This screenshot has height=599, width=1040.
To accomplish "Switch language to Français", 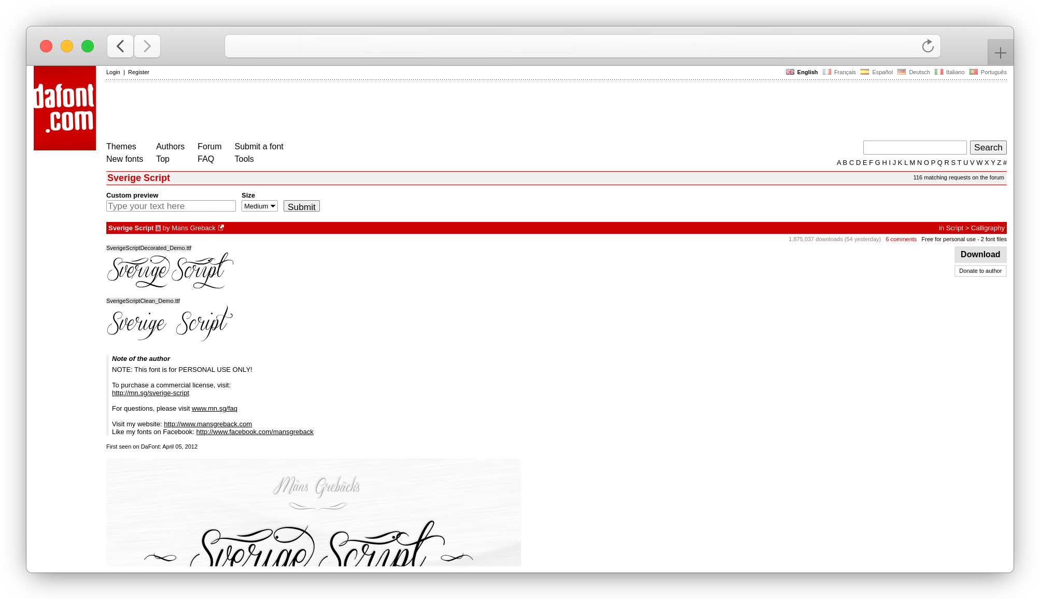I will click(845, 72).
